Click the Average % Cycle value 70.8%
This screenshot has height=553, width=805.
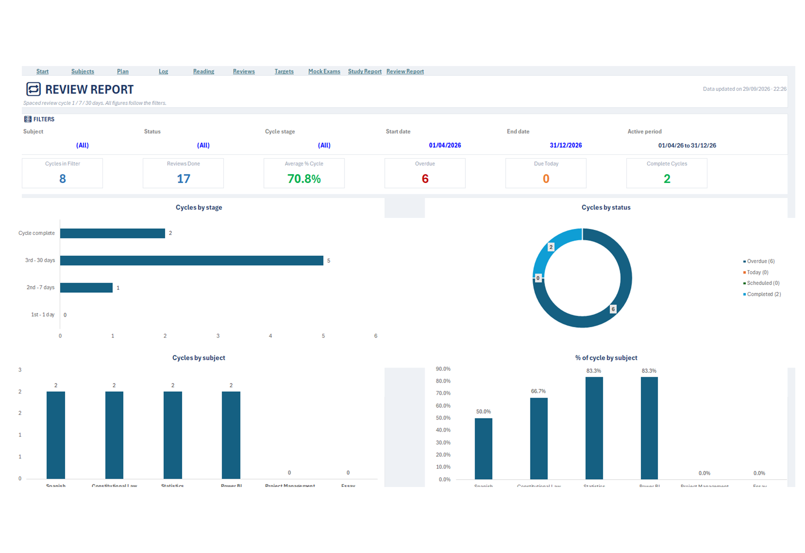click(x=304, y=179)
